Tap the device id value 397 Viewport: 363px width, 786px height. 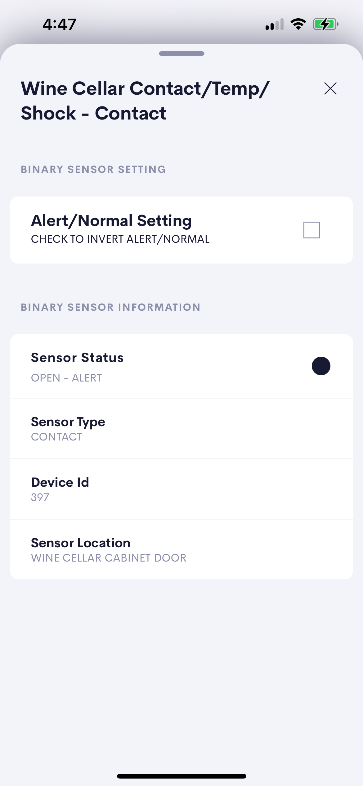(40, 497)
